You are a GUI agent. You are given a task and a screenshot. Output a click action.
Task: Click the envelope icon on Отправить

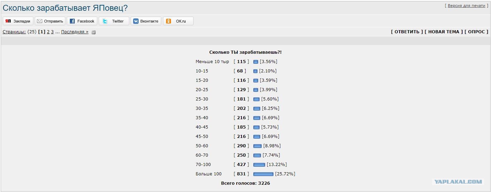point(40,21)
